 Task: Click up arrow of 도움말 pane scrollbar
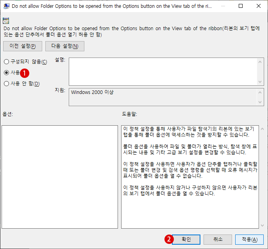point(263,129)
